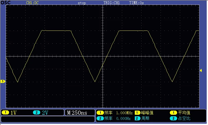Image resolution: width=208 pixels, height=125 pixels.
Task: Click channel 2 badge next to 频率 0.000Hz
Action: (x=100, y=118)
